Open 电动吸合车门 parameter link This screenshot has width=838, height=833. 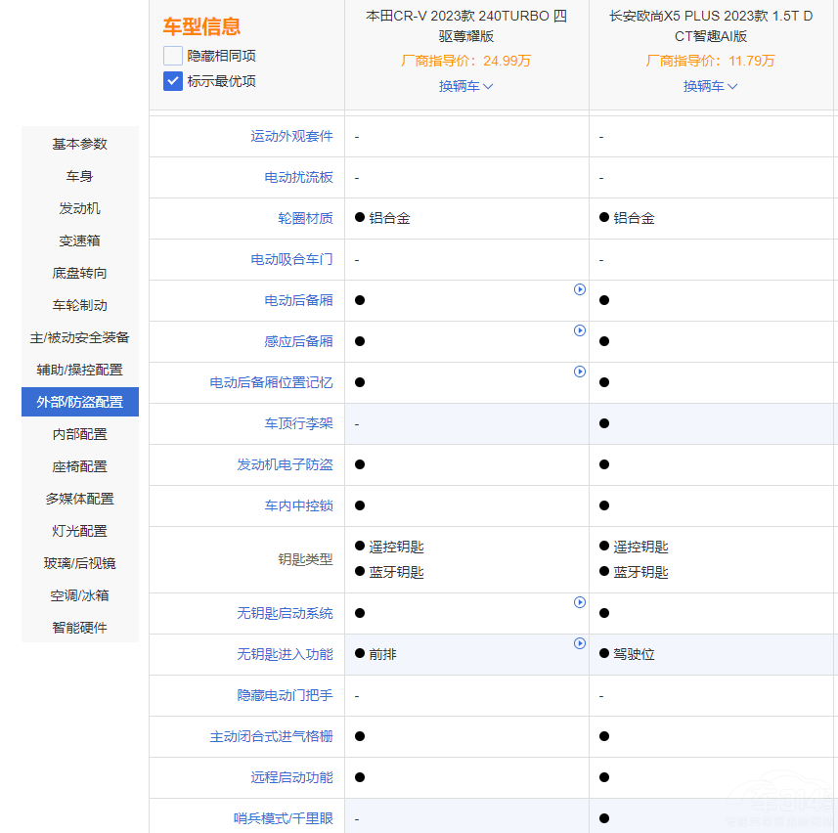tap(291, 260)
